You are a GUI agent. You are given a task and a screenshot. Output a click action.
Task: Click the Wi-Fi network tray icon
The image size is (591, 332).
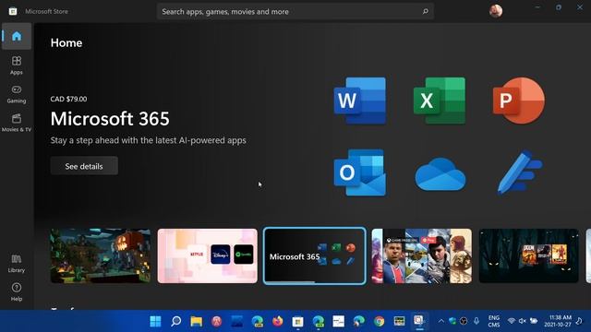pyautogui.click(x=511, y=321)
